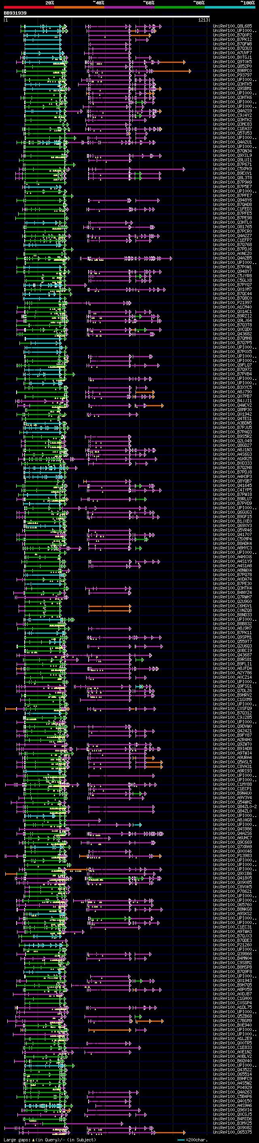Select hit label UniRef100_Q948Y6
259x1143 pixels.
232,200
